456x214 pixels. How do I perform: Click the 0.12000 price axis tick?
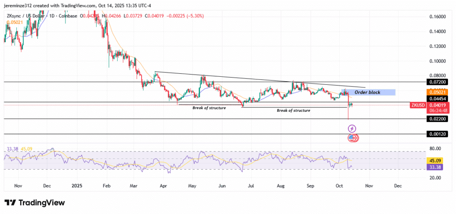[x=438, y=46]
